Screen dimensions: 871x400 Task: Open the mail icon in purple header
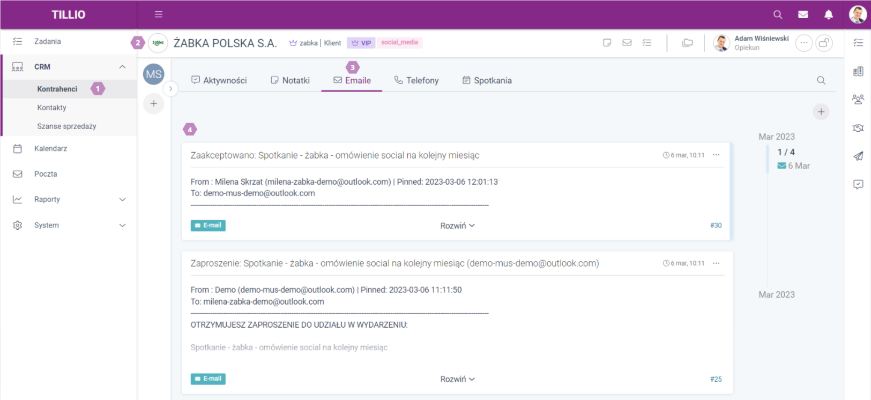point(803,14)
